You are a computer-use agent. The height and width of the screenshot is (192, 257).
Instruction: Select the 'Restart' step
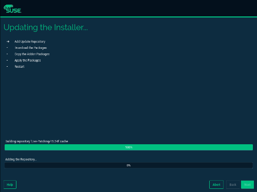click(x=20, y=67)
